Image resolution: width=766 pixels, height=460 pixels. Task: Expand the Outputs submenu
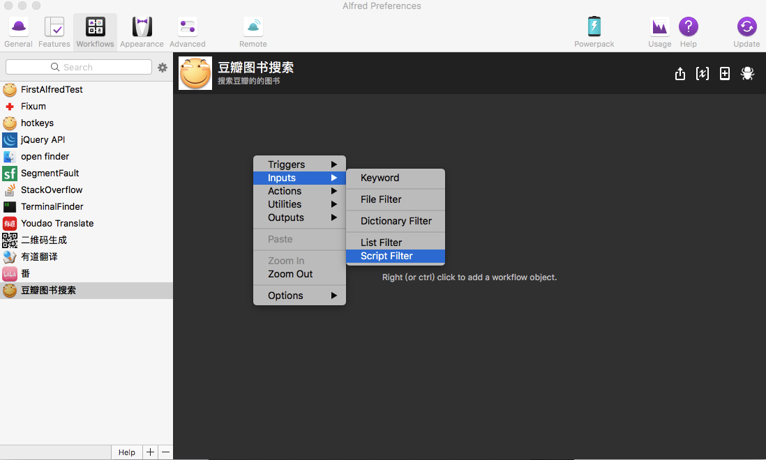pyautogui.click(x=299, y=217)
